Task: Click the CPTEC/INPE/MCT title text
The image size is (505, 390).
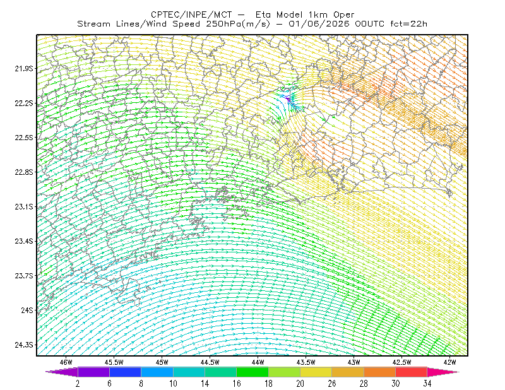Action: click(x=191, y=15)
